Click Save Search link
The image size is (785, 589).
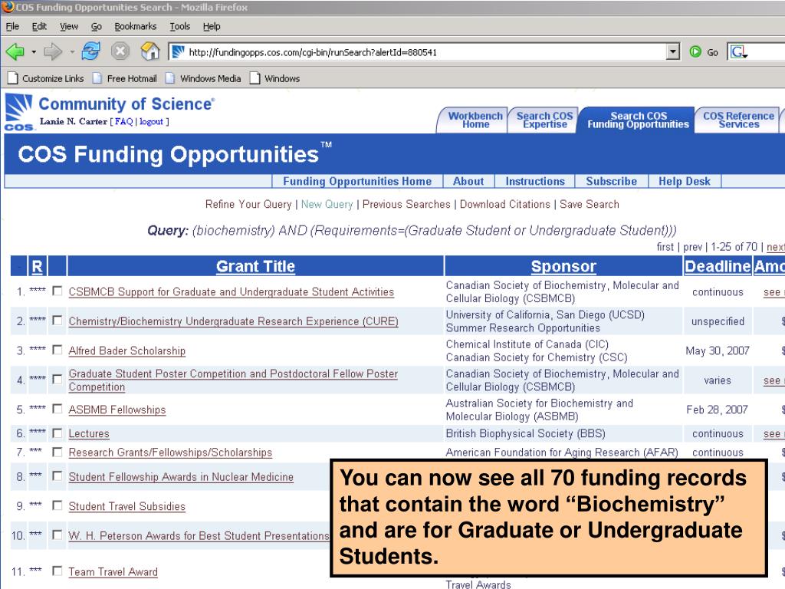click(590, 204)
